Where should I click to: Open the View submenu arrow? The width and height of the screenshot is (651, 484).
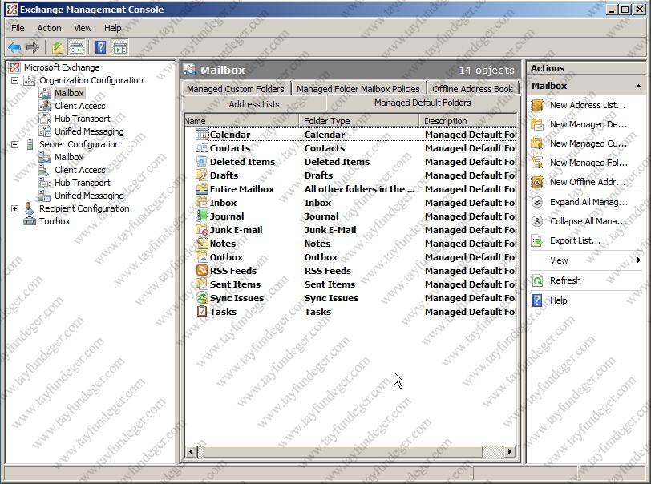pyautogui.click(x=638, y=260)
